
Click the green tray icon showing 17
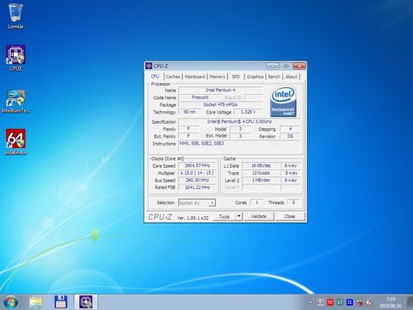pos(340,302)
